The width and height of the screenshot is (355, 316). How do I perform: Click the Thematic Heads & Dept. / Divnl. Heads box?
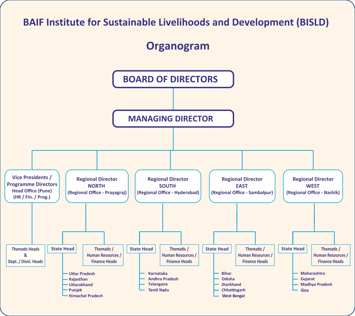pos(26,255)
